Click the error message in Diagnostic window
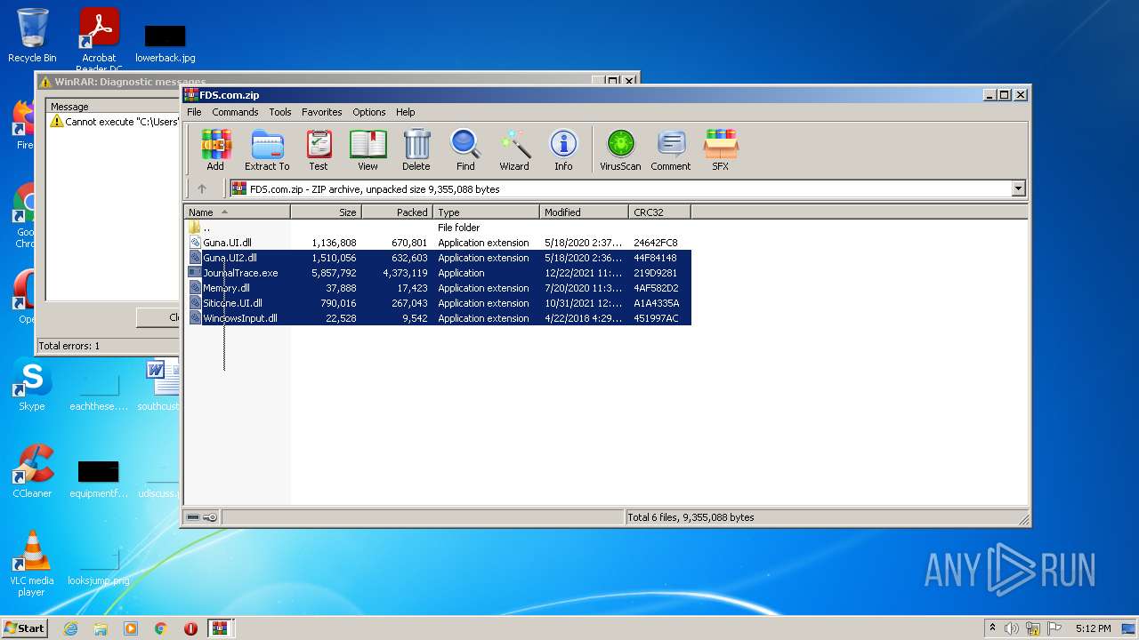1139x640 pixels. [114, 122]
